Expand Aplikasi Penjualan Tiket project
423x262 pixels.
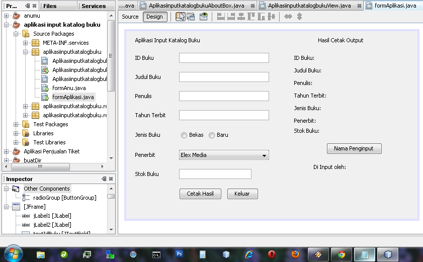click(6, 151)
